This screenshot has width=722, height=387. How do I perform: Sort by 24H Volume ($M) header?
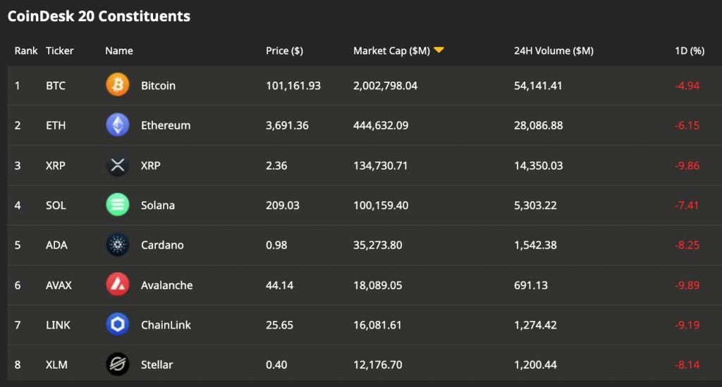point(553,51)
